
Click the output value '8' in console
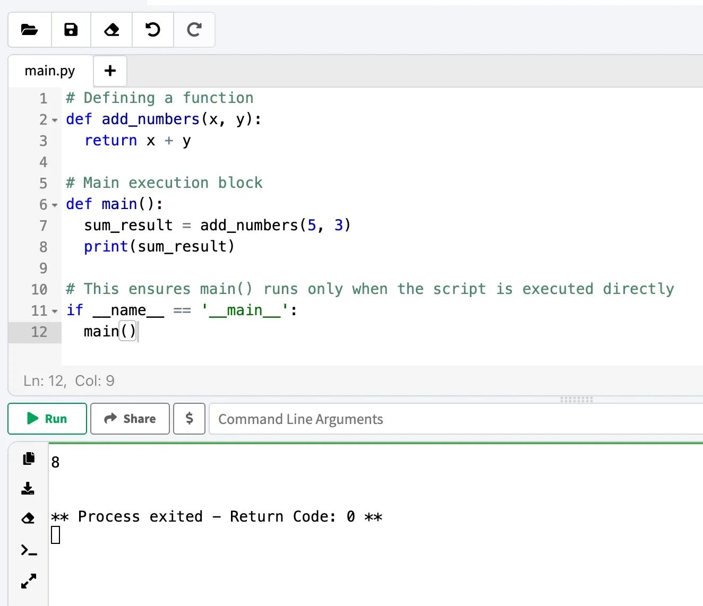55,462
